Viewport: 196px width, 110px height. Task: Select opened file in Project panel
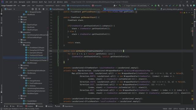(x=33, y=9)
